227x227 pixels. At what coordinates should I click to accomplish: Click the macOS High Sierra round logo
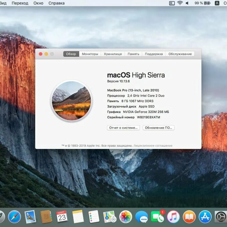pyautogui.click(x=71, y=101)
